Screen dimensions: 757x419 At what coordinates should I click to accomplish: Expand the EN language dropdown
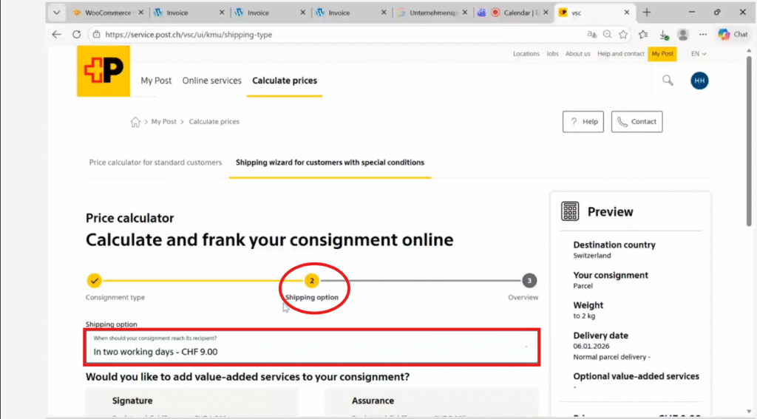tap(699, 54)
